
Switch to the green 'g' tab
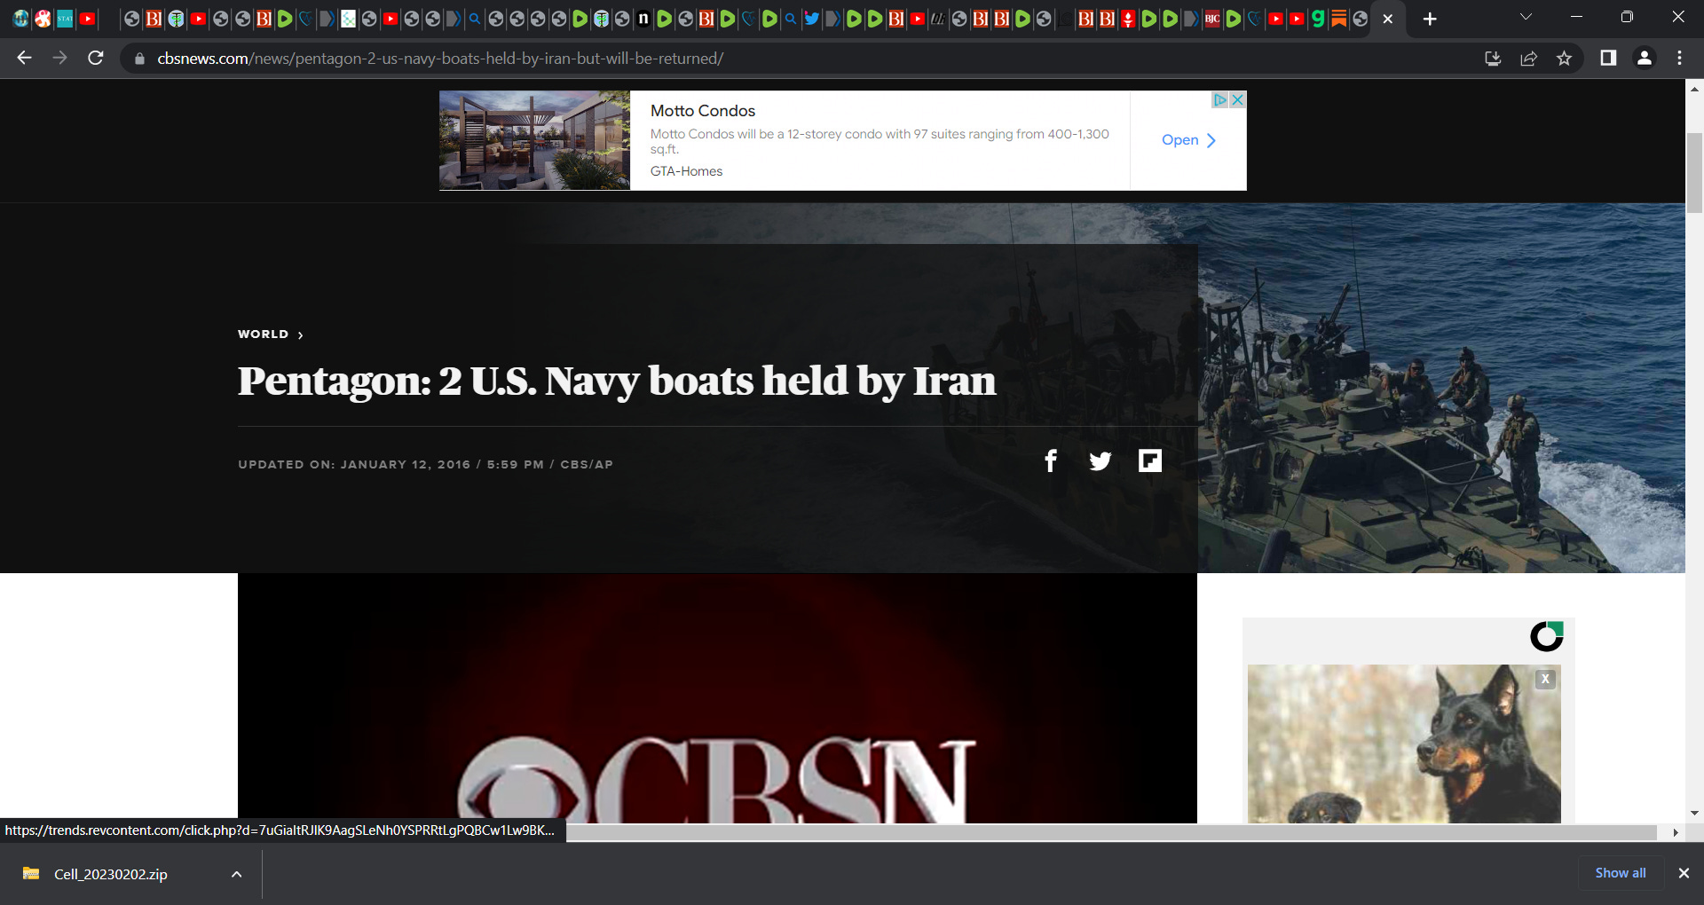click(1318, 19)
